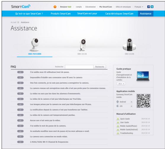Click the laptop image in Guide pratique
165x149 pixels.
click(143, 76)
